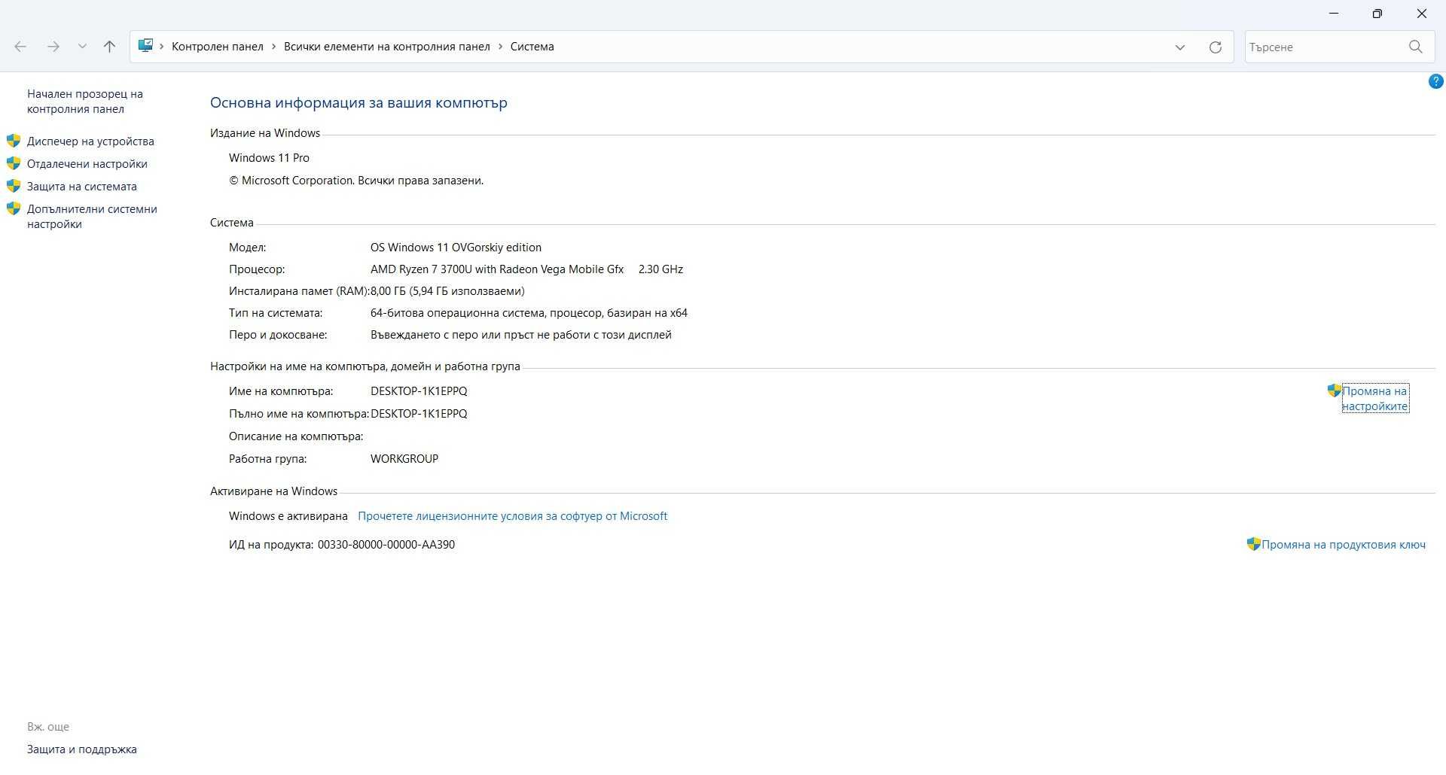Close the System window
This screenshot has height=775, width=1446.
point(1422,14)
